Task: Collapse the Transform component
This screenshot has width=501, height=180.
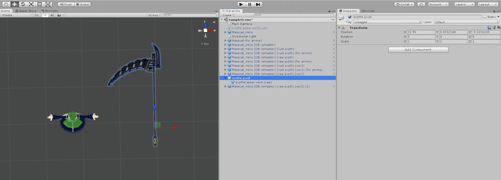Action: point(339,28)
